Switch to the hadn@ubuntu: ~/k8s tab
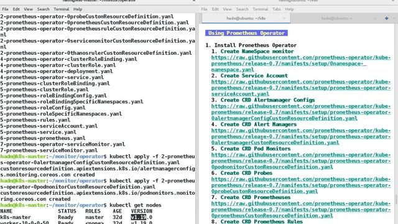The height and width of the screenshot is (224, 398). coord(246,18)
